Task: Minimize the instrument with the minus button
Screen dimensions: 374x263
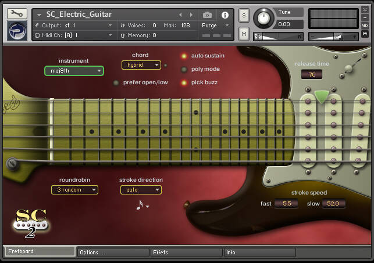Action: click(365, 17)
